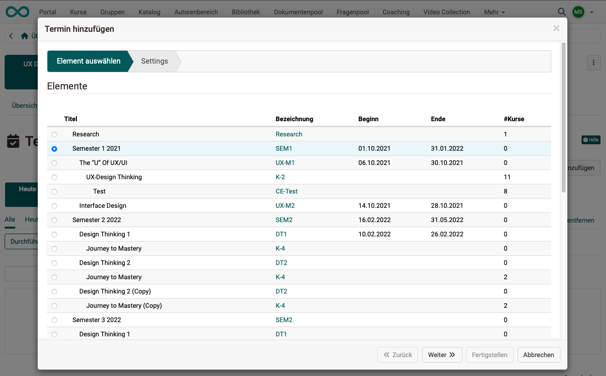Open the Fragenpool menu item

pyautogui.click(x=352, y=12)
